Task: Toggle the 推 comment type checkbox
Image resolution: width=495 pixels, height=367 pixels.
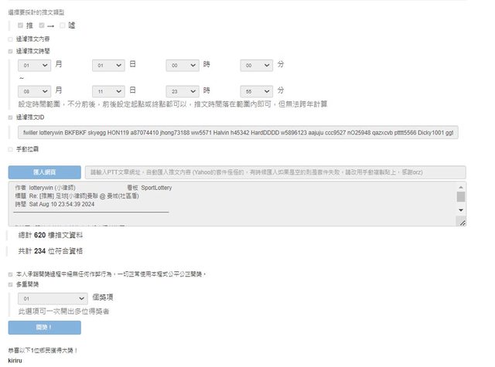Action: (x=21, y=25)
